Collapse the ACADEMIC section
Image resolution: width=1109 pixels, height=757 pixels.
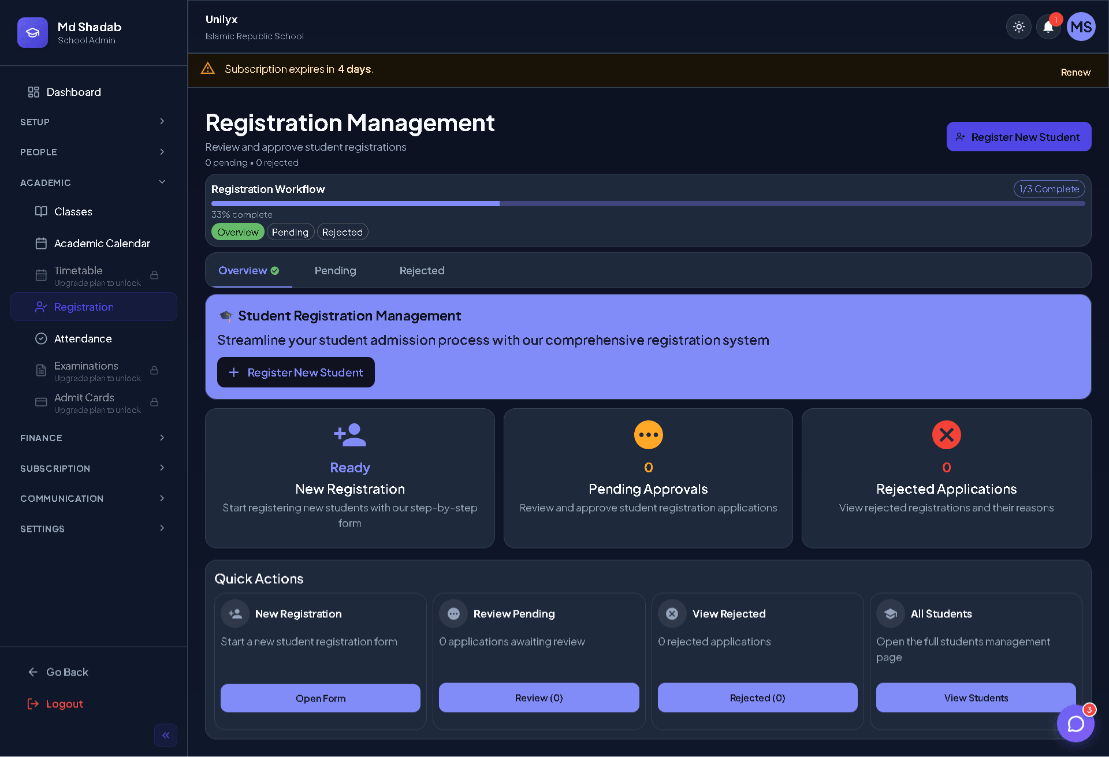pyautogui.click(x=94, y=182)
